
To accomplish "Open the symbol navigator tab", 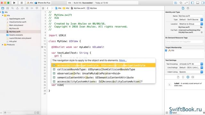I will coord(8,8).
